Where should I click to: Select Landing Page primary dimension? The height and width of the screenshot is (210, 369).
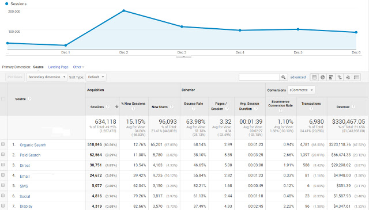coord(58,67)
